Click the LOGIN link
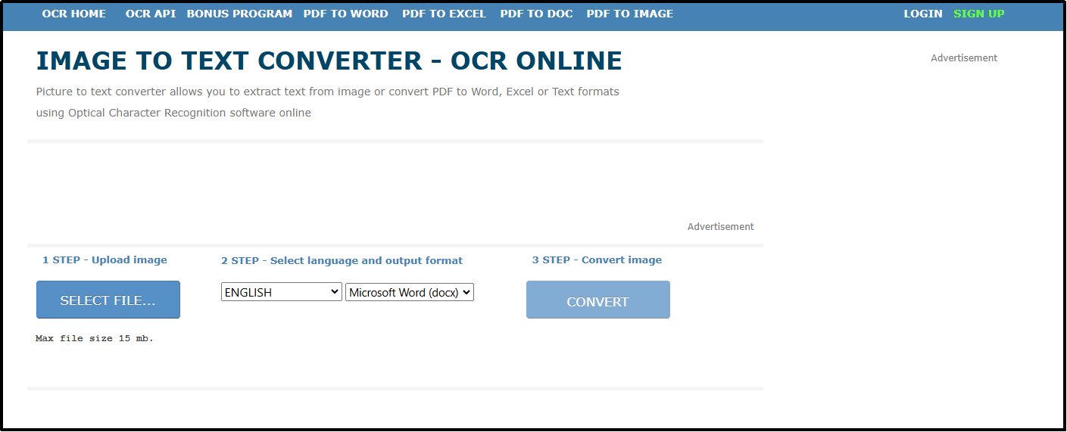Image resolution: width=1067 pixels, height=432 pixels. 922,14
